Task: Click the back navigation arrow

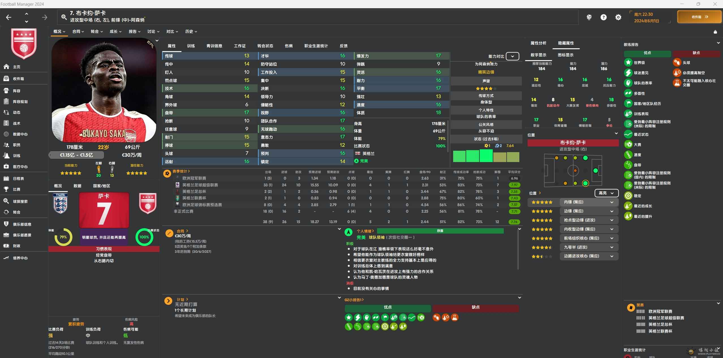Action: coord(9,18)
